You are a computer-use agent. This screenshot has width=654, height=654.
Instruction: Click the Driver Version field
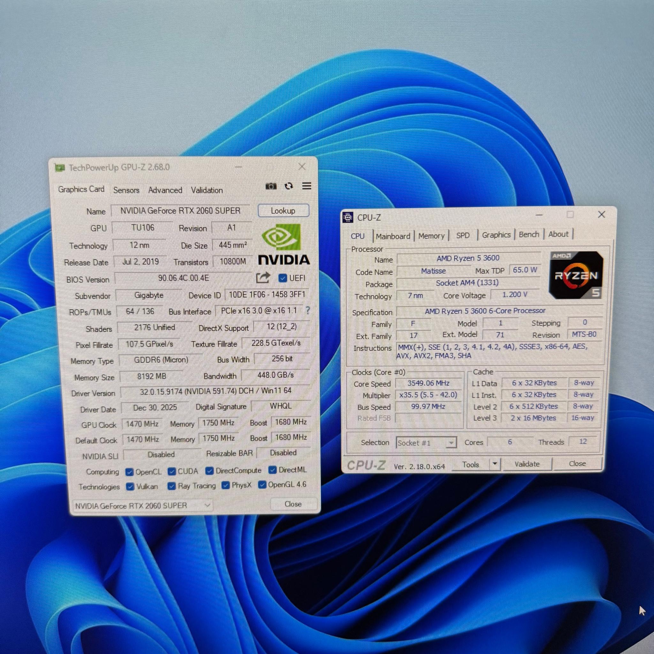click(x=216, y=391)
